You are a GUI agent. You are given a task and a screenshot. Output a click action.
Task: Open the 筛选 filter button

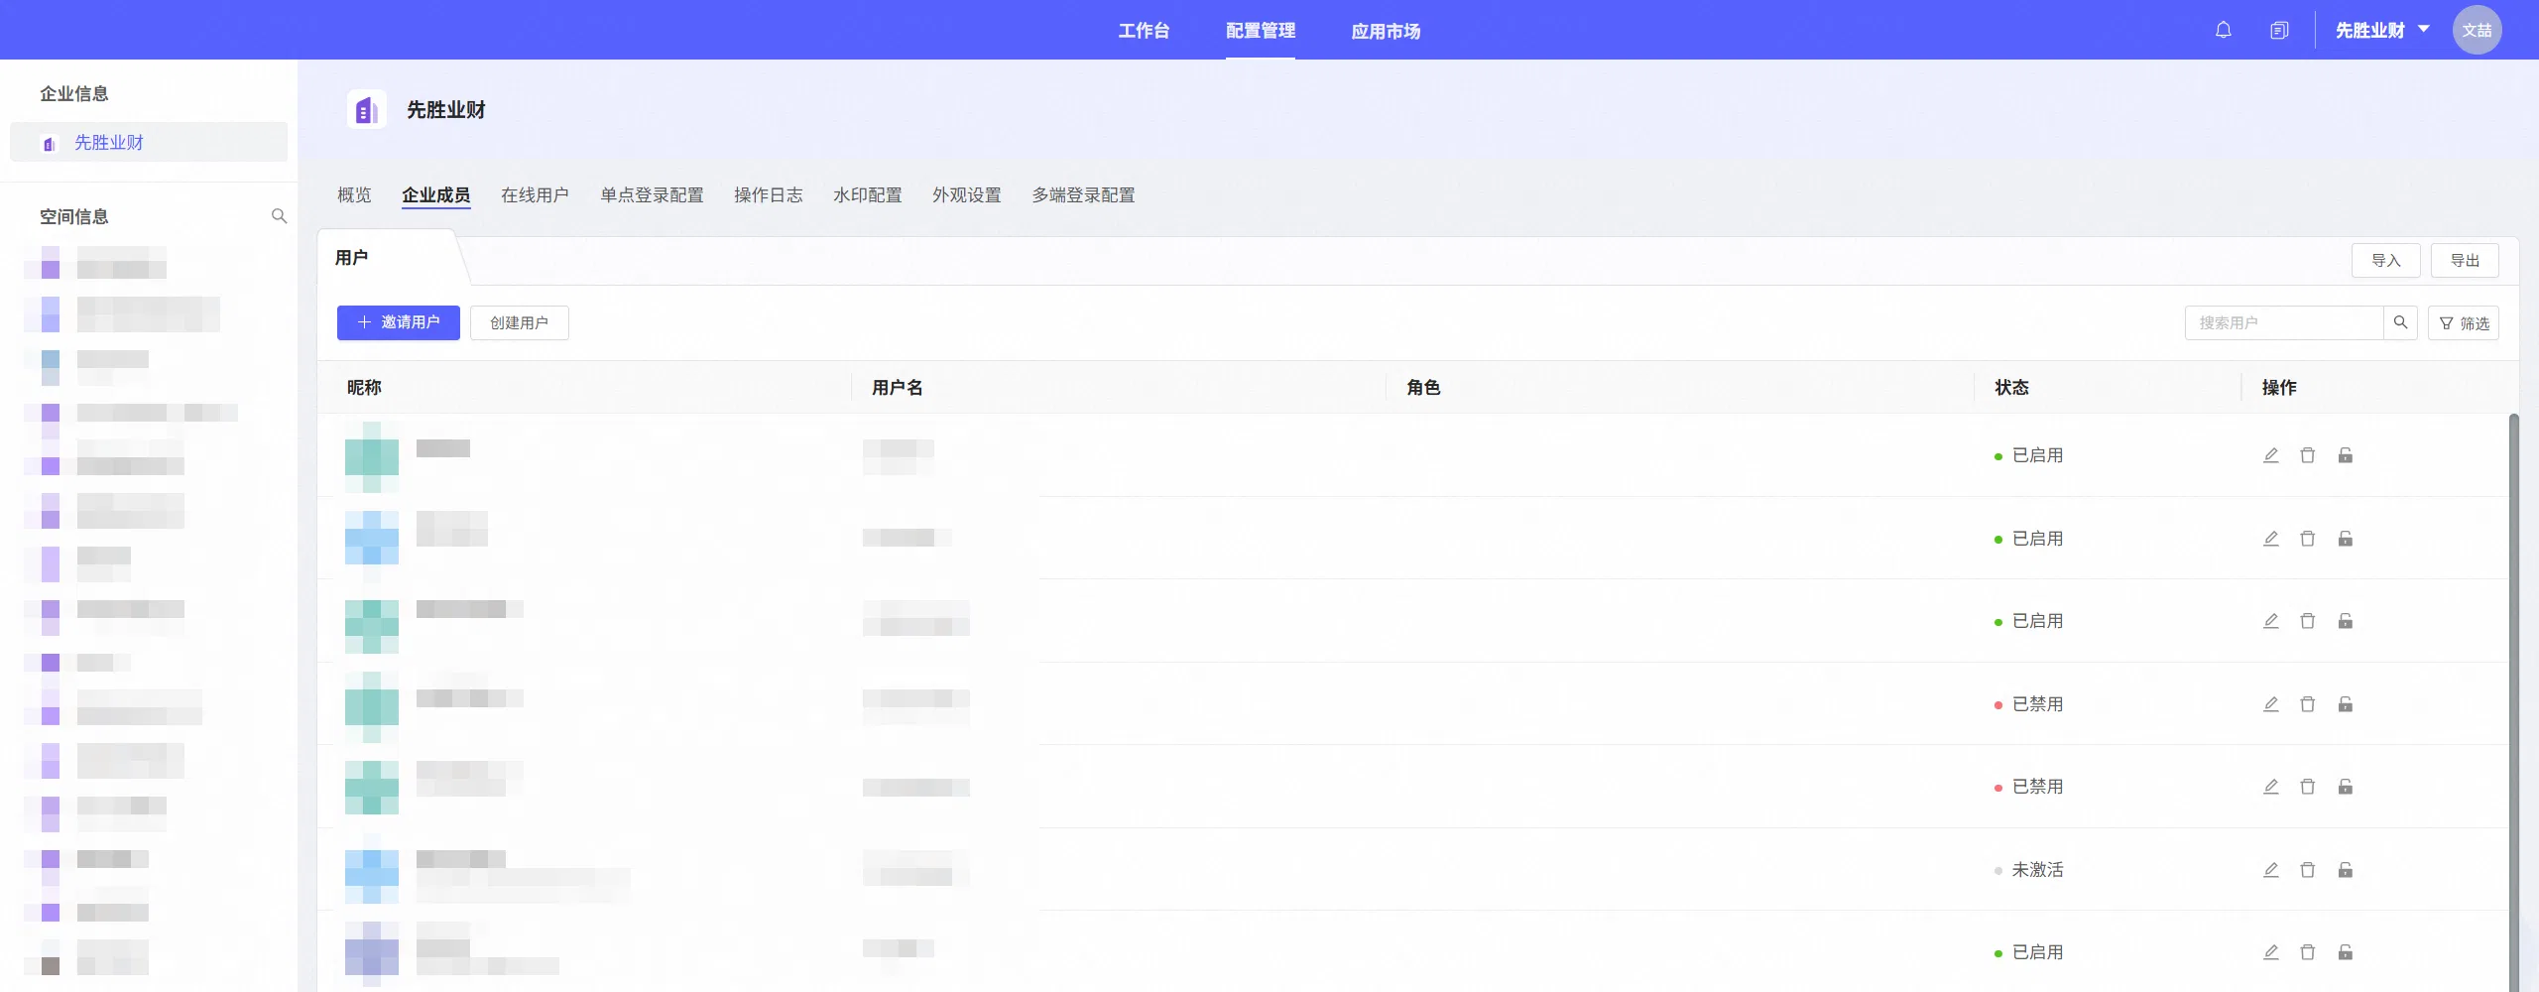(2464, 322)
